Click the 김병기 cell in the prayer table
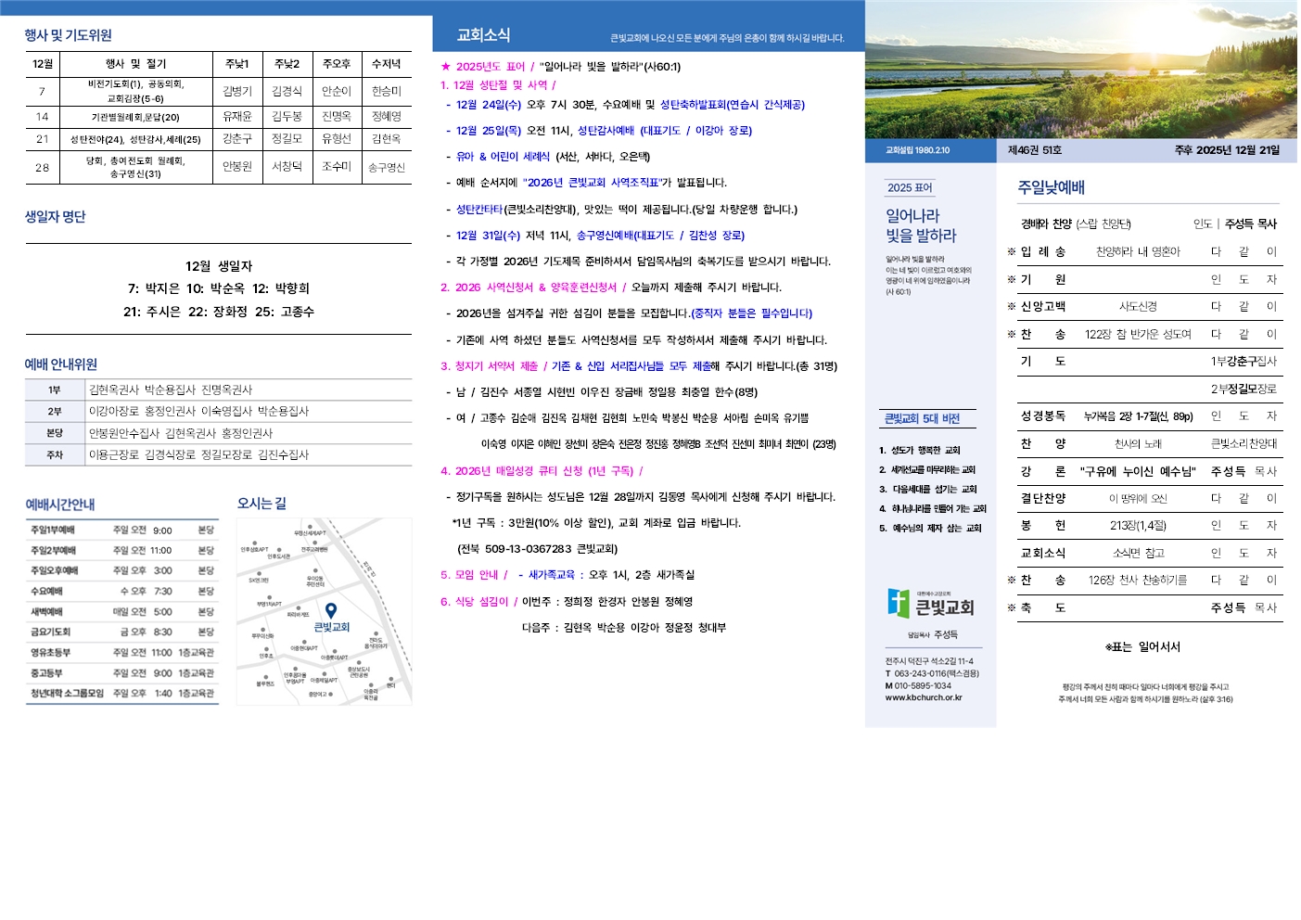Viewport: 1301px width, 920px height. click(237, 92)
